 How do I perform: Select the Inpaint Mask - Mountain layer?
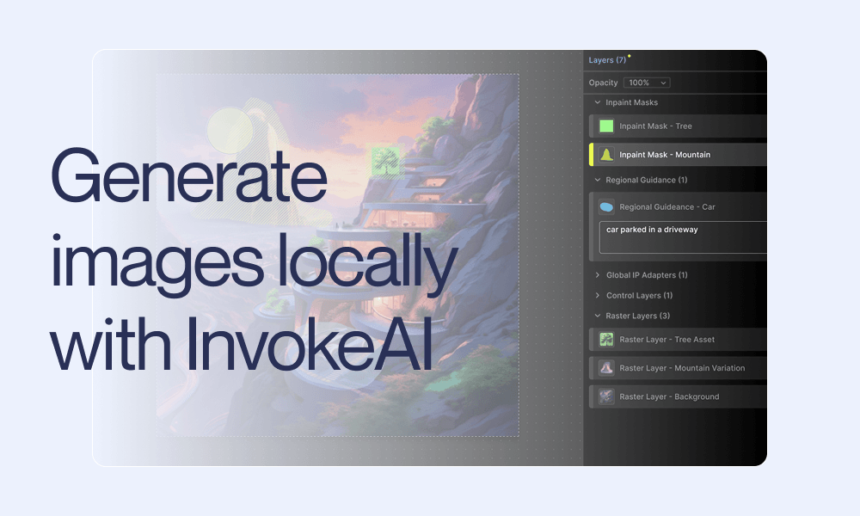point(665,155)
